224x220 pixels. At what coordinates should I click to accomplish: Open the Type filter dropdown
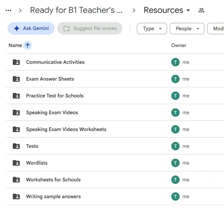(x=152, y=28)
